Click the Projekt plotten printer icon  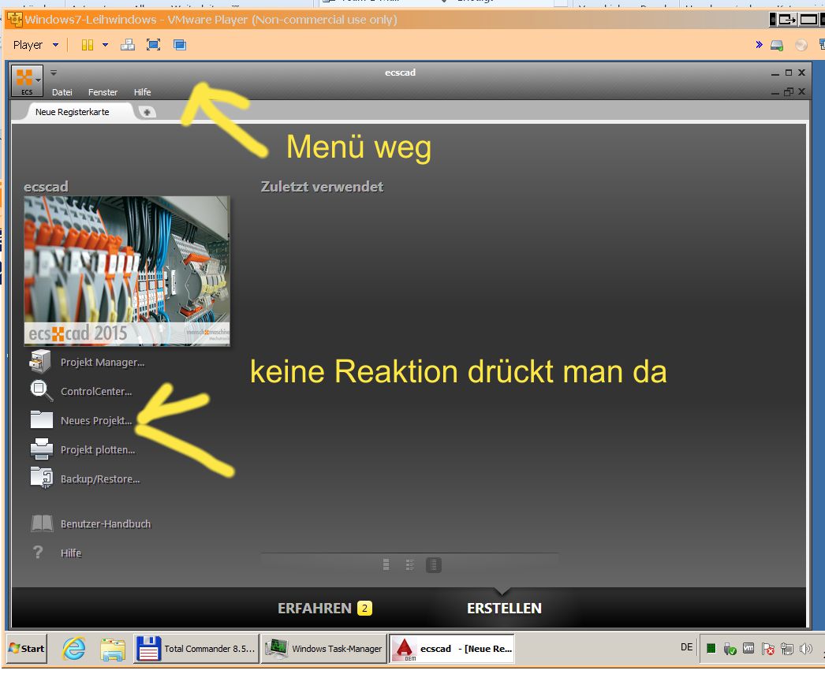42,449
